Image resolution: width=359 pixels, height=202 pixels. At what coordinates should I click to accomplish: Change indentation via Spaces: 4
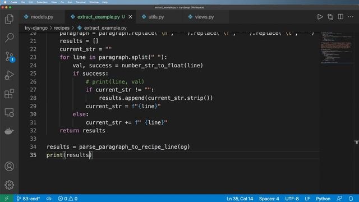tap(269, 199)
